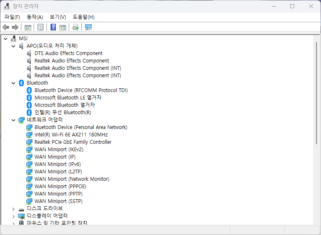This screenshot has width=321, height=235.
Task: Click the 디스플레이 어댑터 card icon
Action: 21,216
